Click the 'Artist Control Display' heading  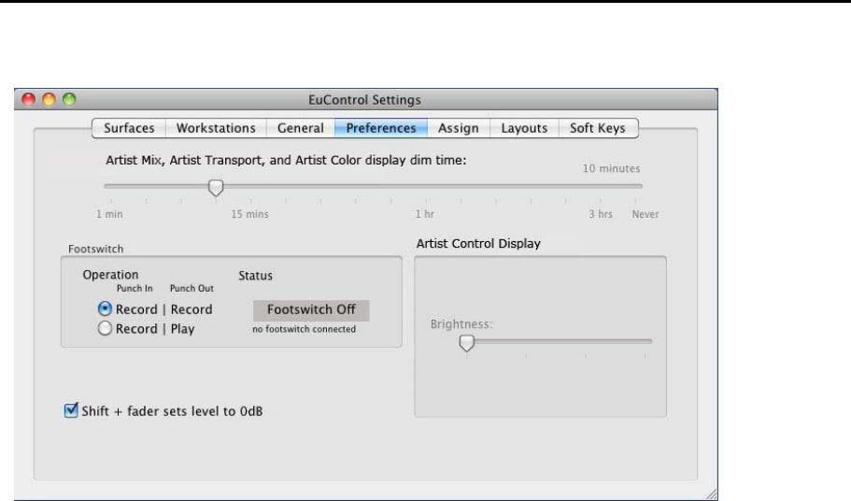pos(478,243)
